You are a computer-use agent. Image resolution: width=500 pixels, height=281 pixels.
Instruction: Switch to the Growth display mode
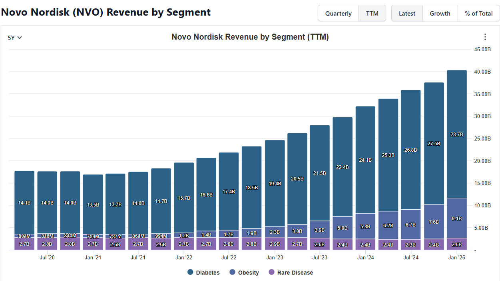(x=440, y=13)
